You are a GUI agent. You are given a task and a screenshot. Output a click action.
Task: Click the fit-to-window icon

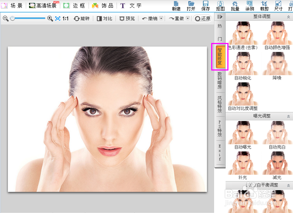point(58,19)
